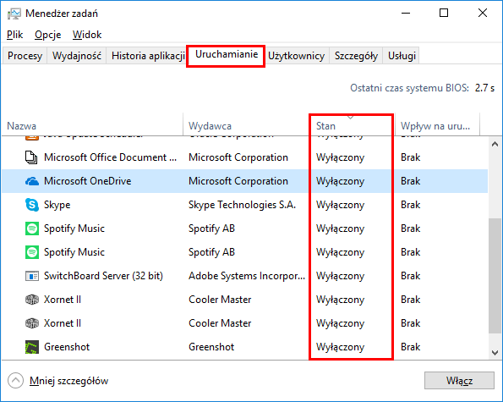Go to the Użytkownicy tab
503x402 pixels.
pyautogui.click(x=296, y=56)
